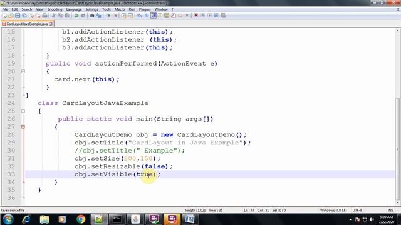Select the CardLayoutJavaExample.java tab
Viewport: 401px width, 225px height.
click(27, 24)
